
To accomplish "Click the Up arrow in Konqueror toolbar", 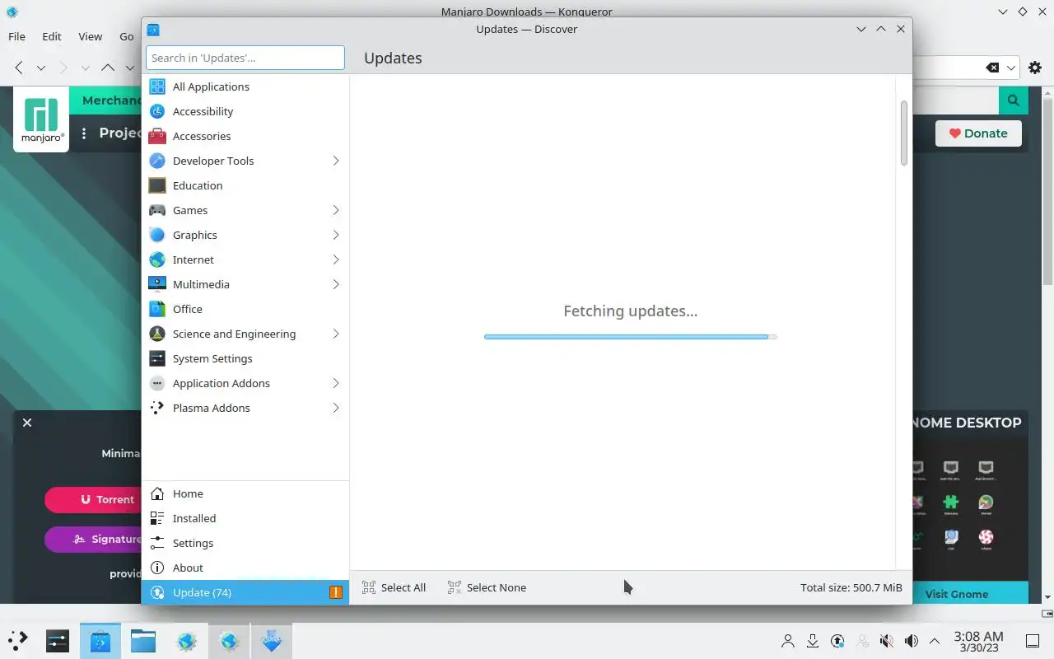I will [x=108, y=68].
